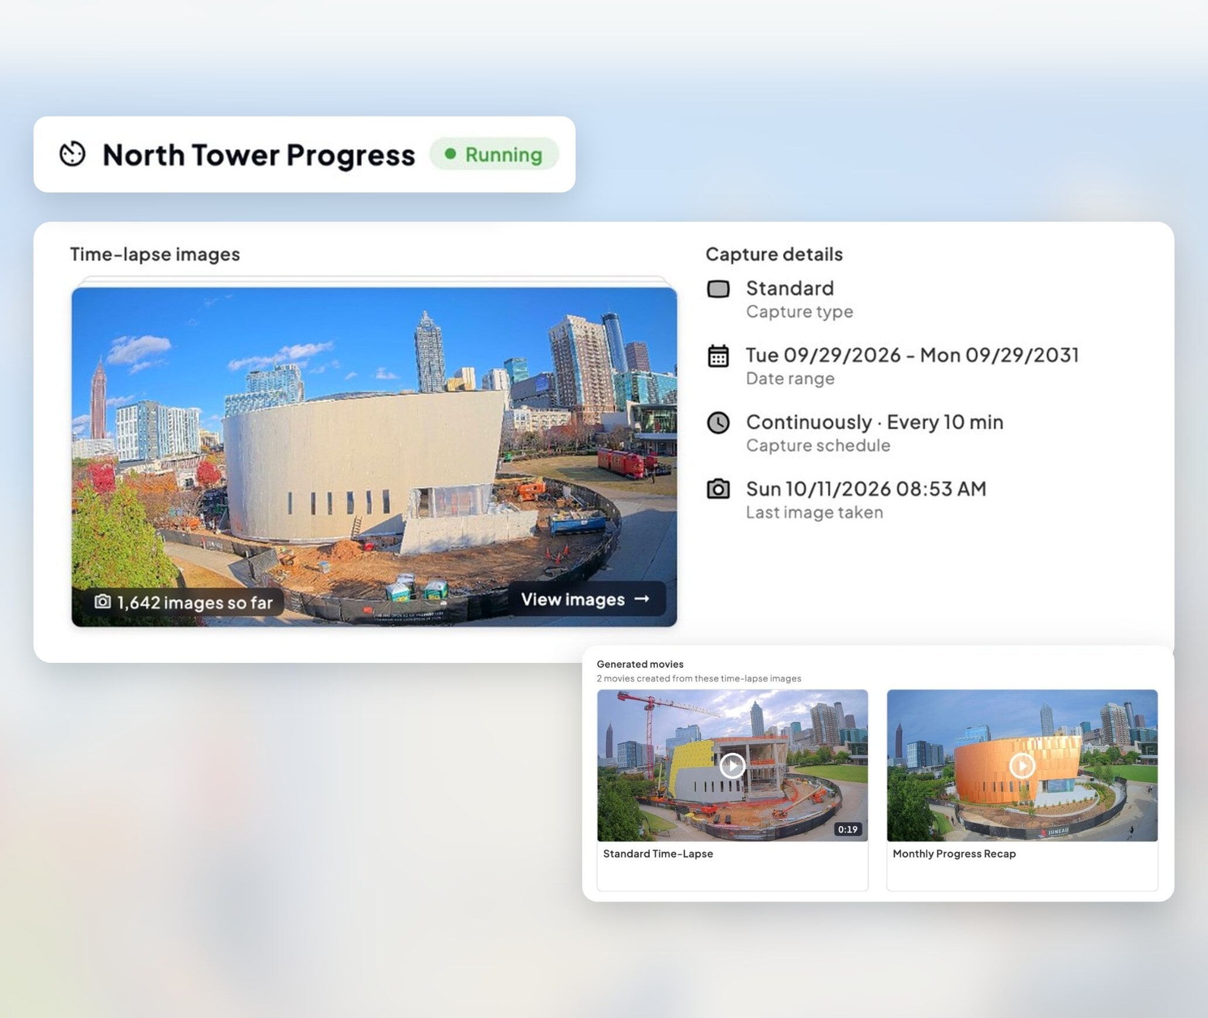Image resolution: width=1208 pixels, height=1018 pixels.
Task: Click '2 movies created from these time-lapse images'
Action: point(699,679)
